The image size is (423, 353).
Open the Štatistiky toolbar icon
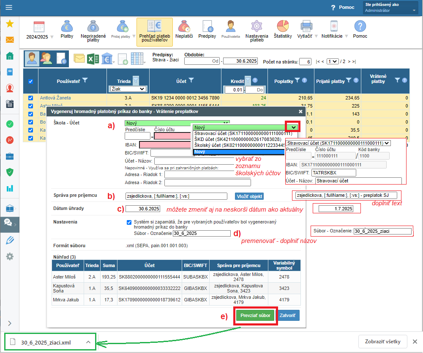pos(283,29)
